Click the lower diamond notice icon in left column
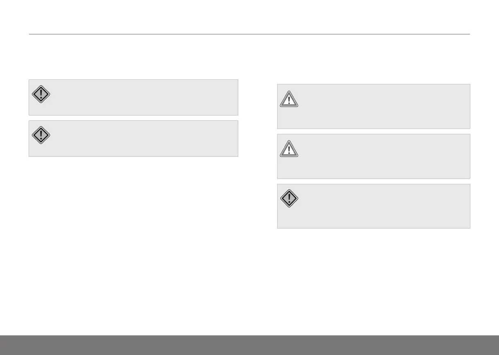499x355 pixels. [41, 135]
